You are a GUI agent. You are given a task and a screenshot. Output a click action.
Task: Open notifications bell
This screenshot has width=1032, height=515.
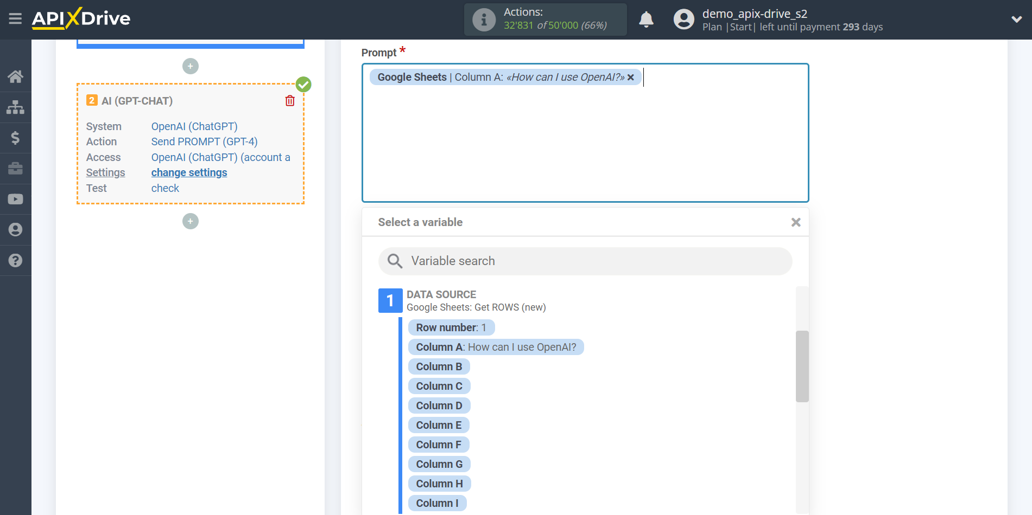click(646, 20)
